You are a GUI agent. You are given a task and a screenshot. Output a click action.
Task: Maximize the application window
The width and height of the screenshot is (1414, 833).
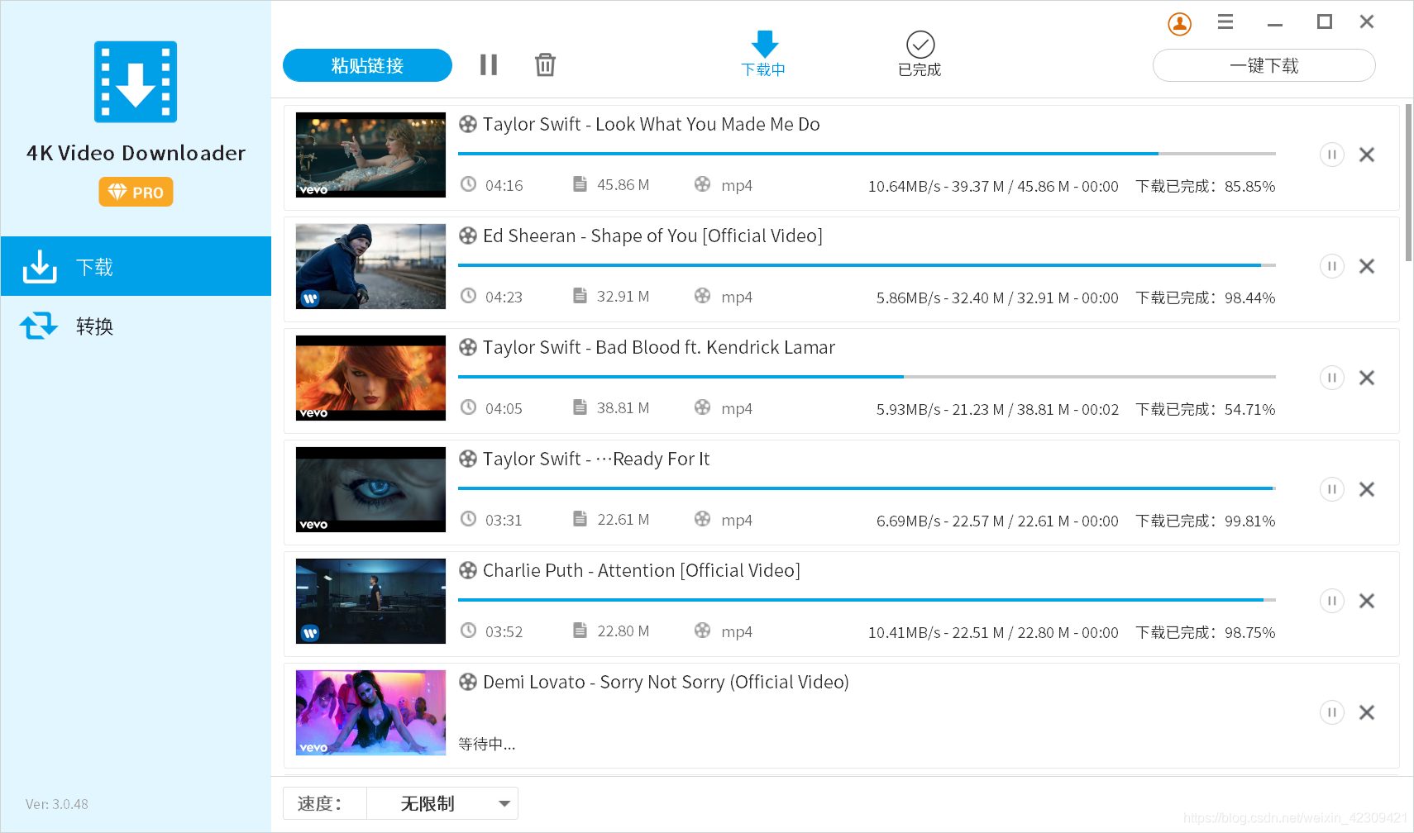1324,22
